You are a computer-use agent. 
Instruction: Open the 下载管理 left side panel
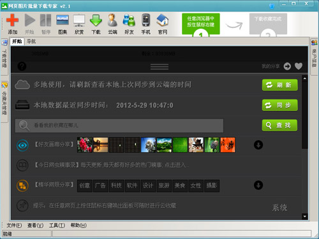(4, 56)
